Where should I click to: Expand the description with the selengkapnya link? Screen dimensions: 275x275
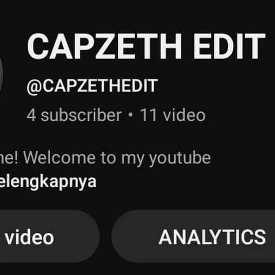tap(48, 182)
